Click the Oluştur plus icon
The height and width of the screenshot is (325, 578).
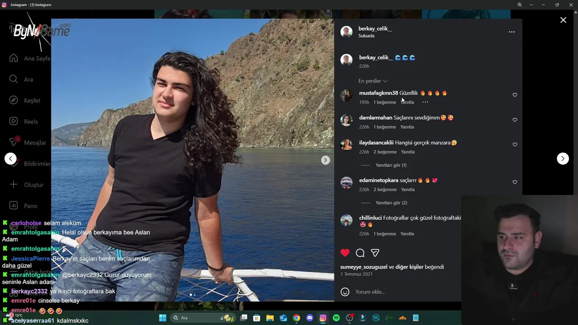pos(14,185)
